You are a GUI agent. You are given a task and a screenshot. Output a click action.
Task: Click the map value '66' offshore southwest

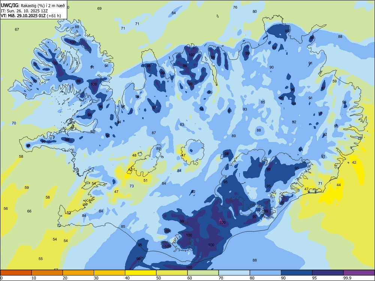29,211
